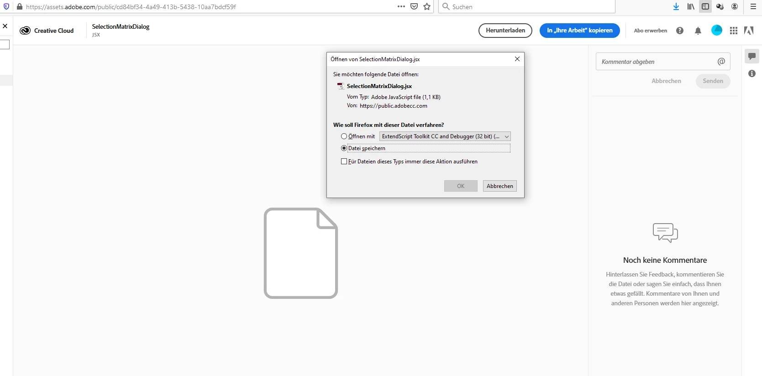
Task: Select the 'Datei speichern' radio button
Action: point(344,148)
